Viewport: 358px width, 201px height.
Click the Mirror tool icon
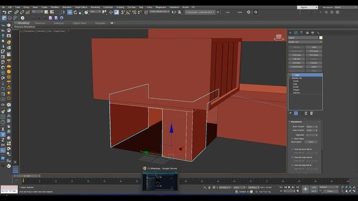pyautogui.click(x=174, y=12)
